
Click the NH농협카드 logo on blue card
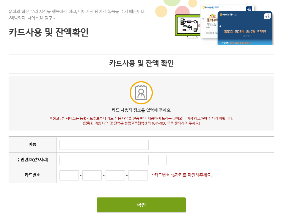[x=228, y=15]
